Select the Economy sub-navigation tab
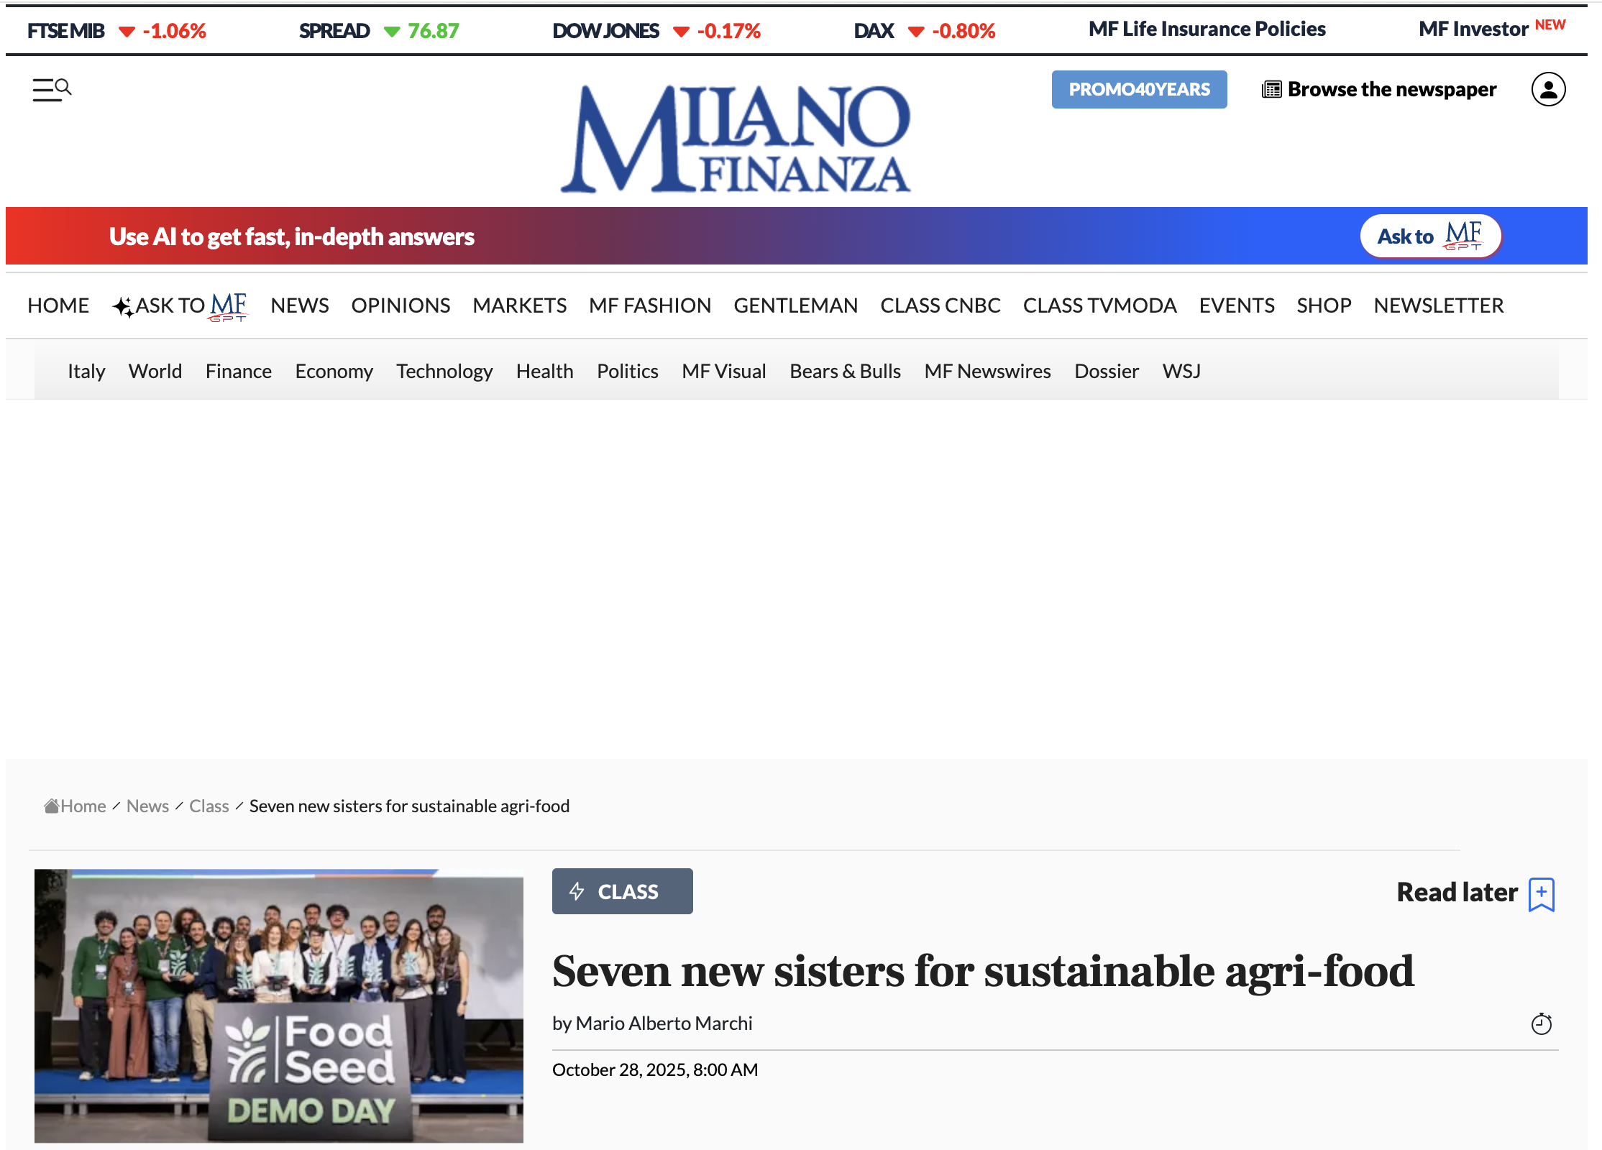Image resolution: width=1602 pixels, height=1150 pixels. click(x=334, y=371)
